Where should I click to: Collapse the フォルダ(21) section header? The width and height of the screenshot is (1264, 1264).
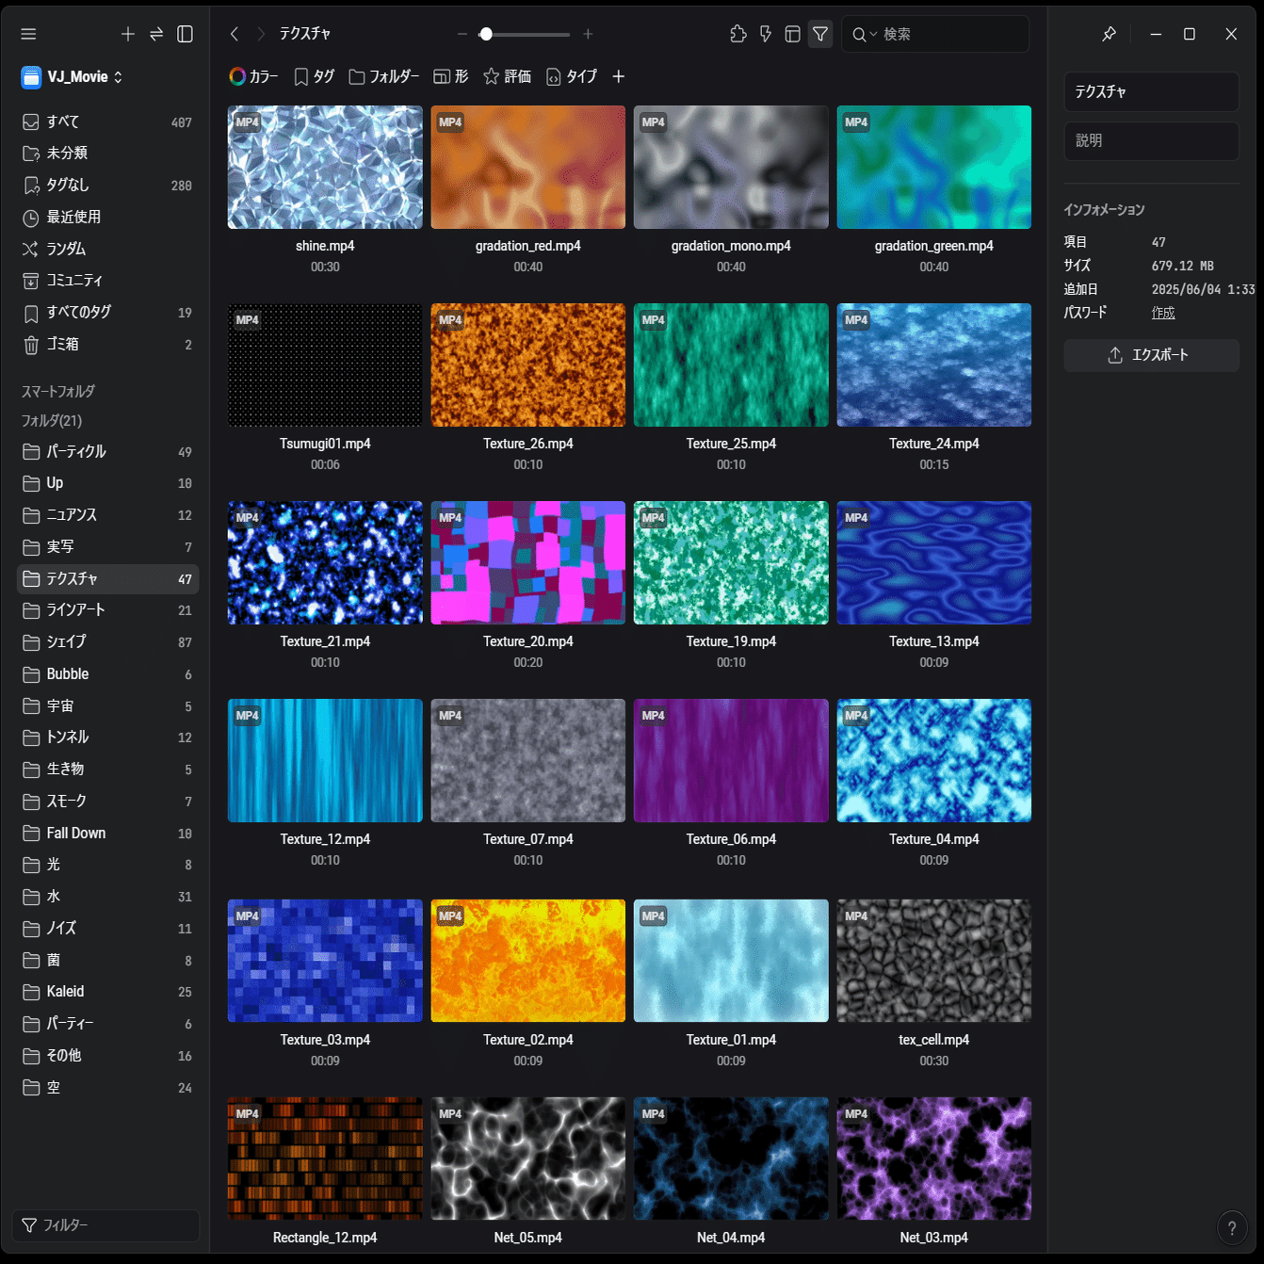click(52, 421)
